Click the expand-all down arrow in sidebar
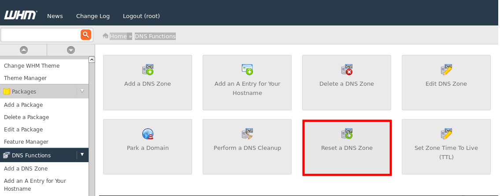This screenshot has width=500, height=196. [x=70, y=50]
